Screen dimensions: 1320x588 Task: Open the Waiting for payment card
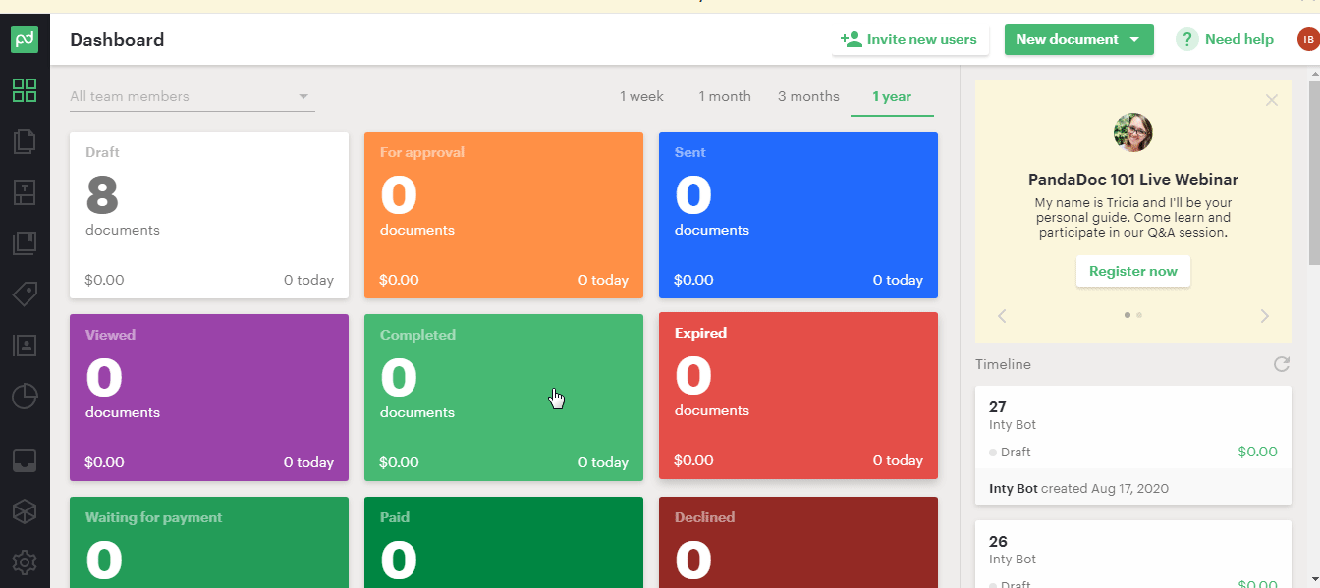(x=209, y=542)
